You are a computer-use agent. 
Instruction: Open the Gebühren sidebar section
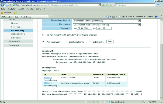18,45
